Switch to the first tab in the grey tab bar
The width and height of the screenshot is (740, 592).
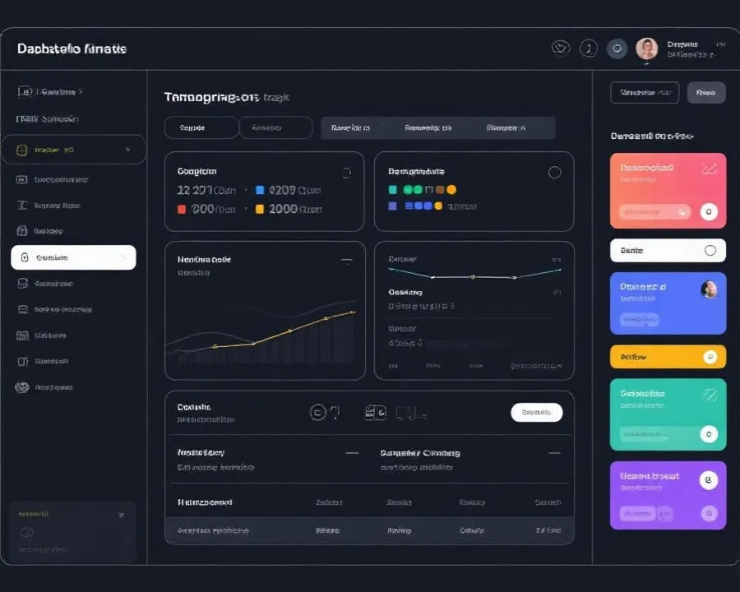[350, 128]
